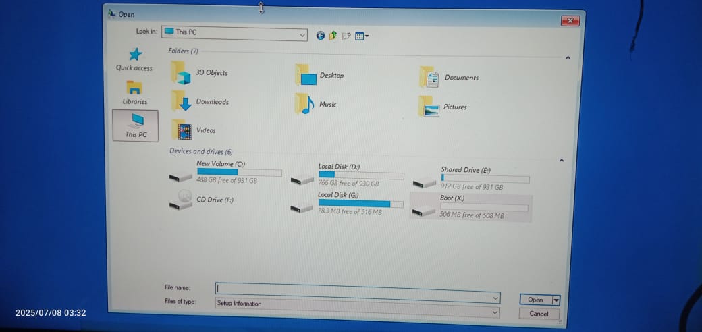Click the Quick access star icon
Image resolution: width=702 pixels, height=332 pixels.
[x=135, y=55]
